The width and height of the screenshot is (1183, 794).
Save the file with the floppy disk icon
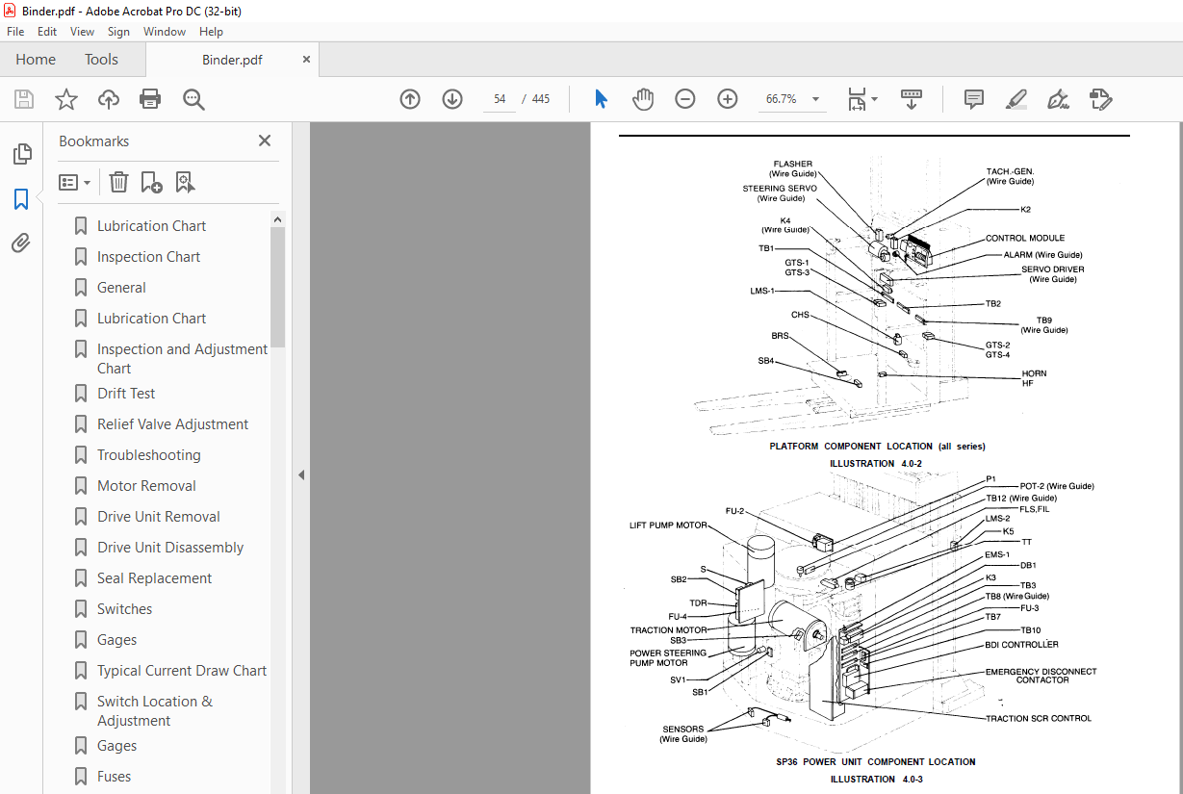[24, 99]
